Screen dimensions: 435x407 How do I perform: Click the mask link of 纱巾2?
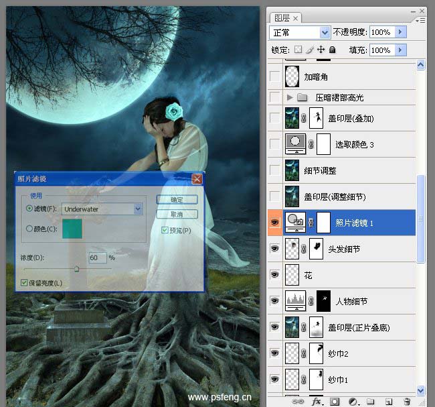(x=304, y=353)
